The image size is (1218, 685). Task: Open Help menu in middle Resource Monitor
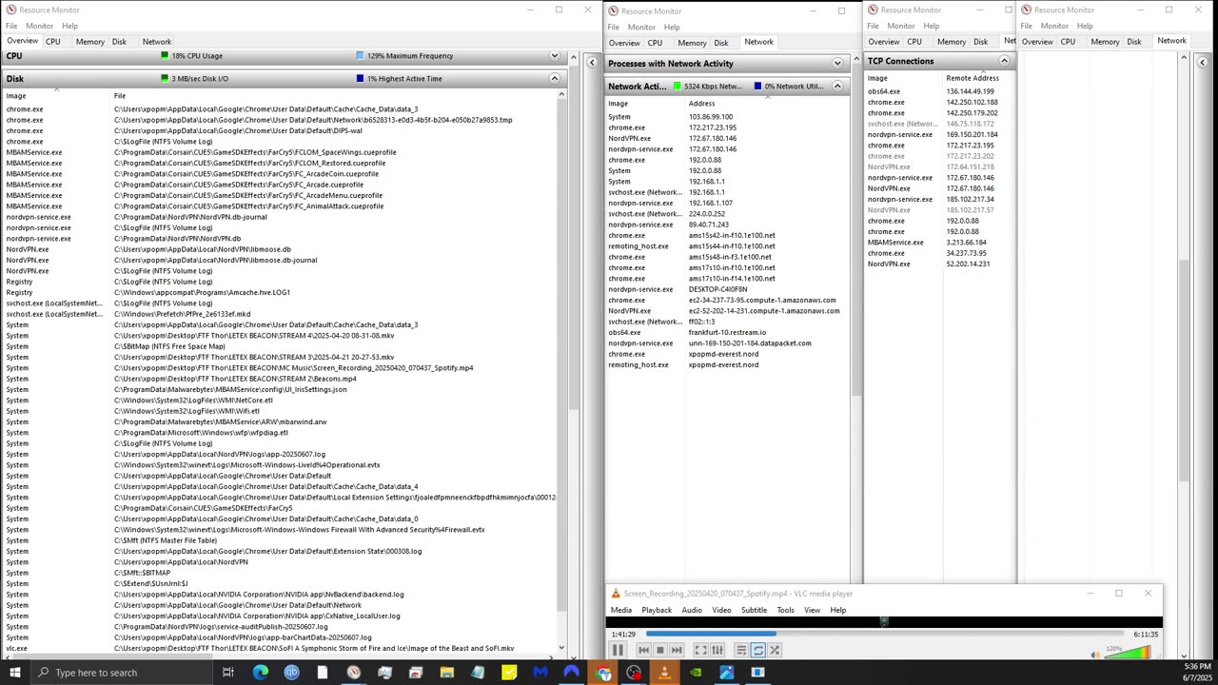pos(672,27)
